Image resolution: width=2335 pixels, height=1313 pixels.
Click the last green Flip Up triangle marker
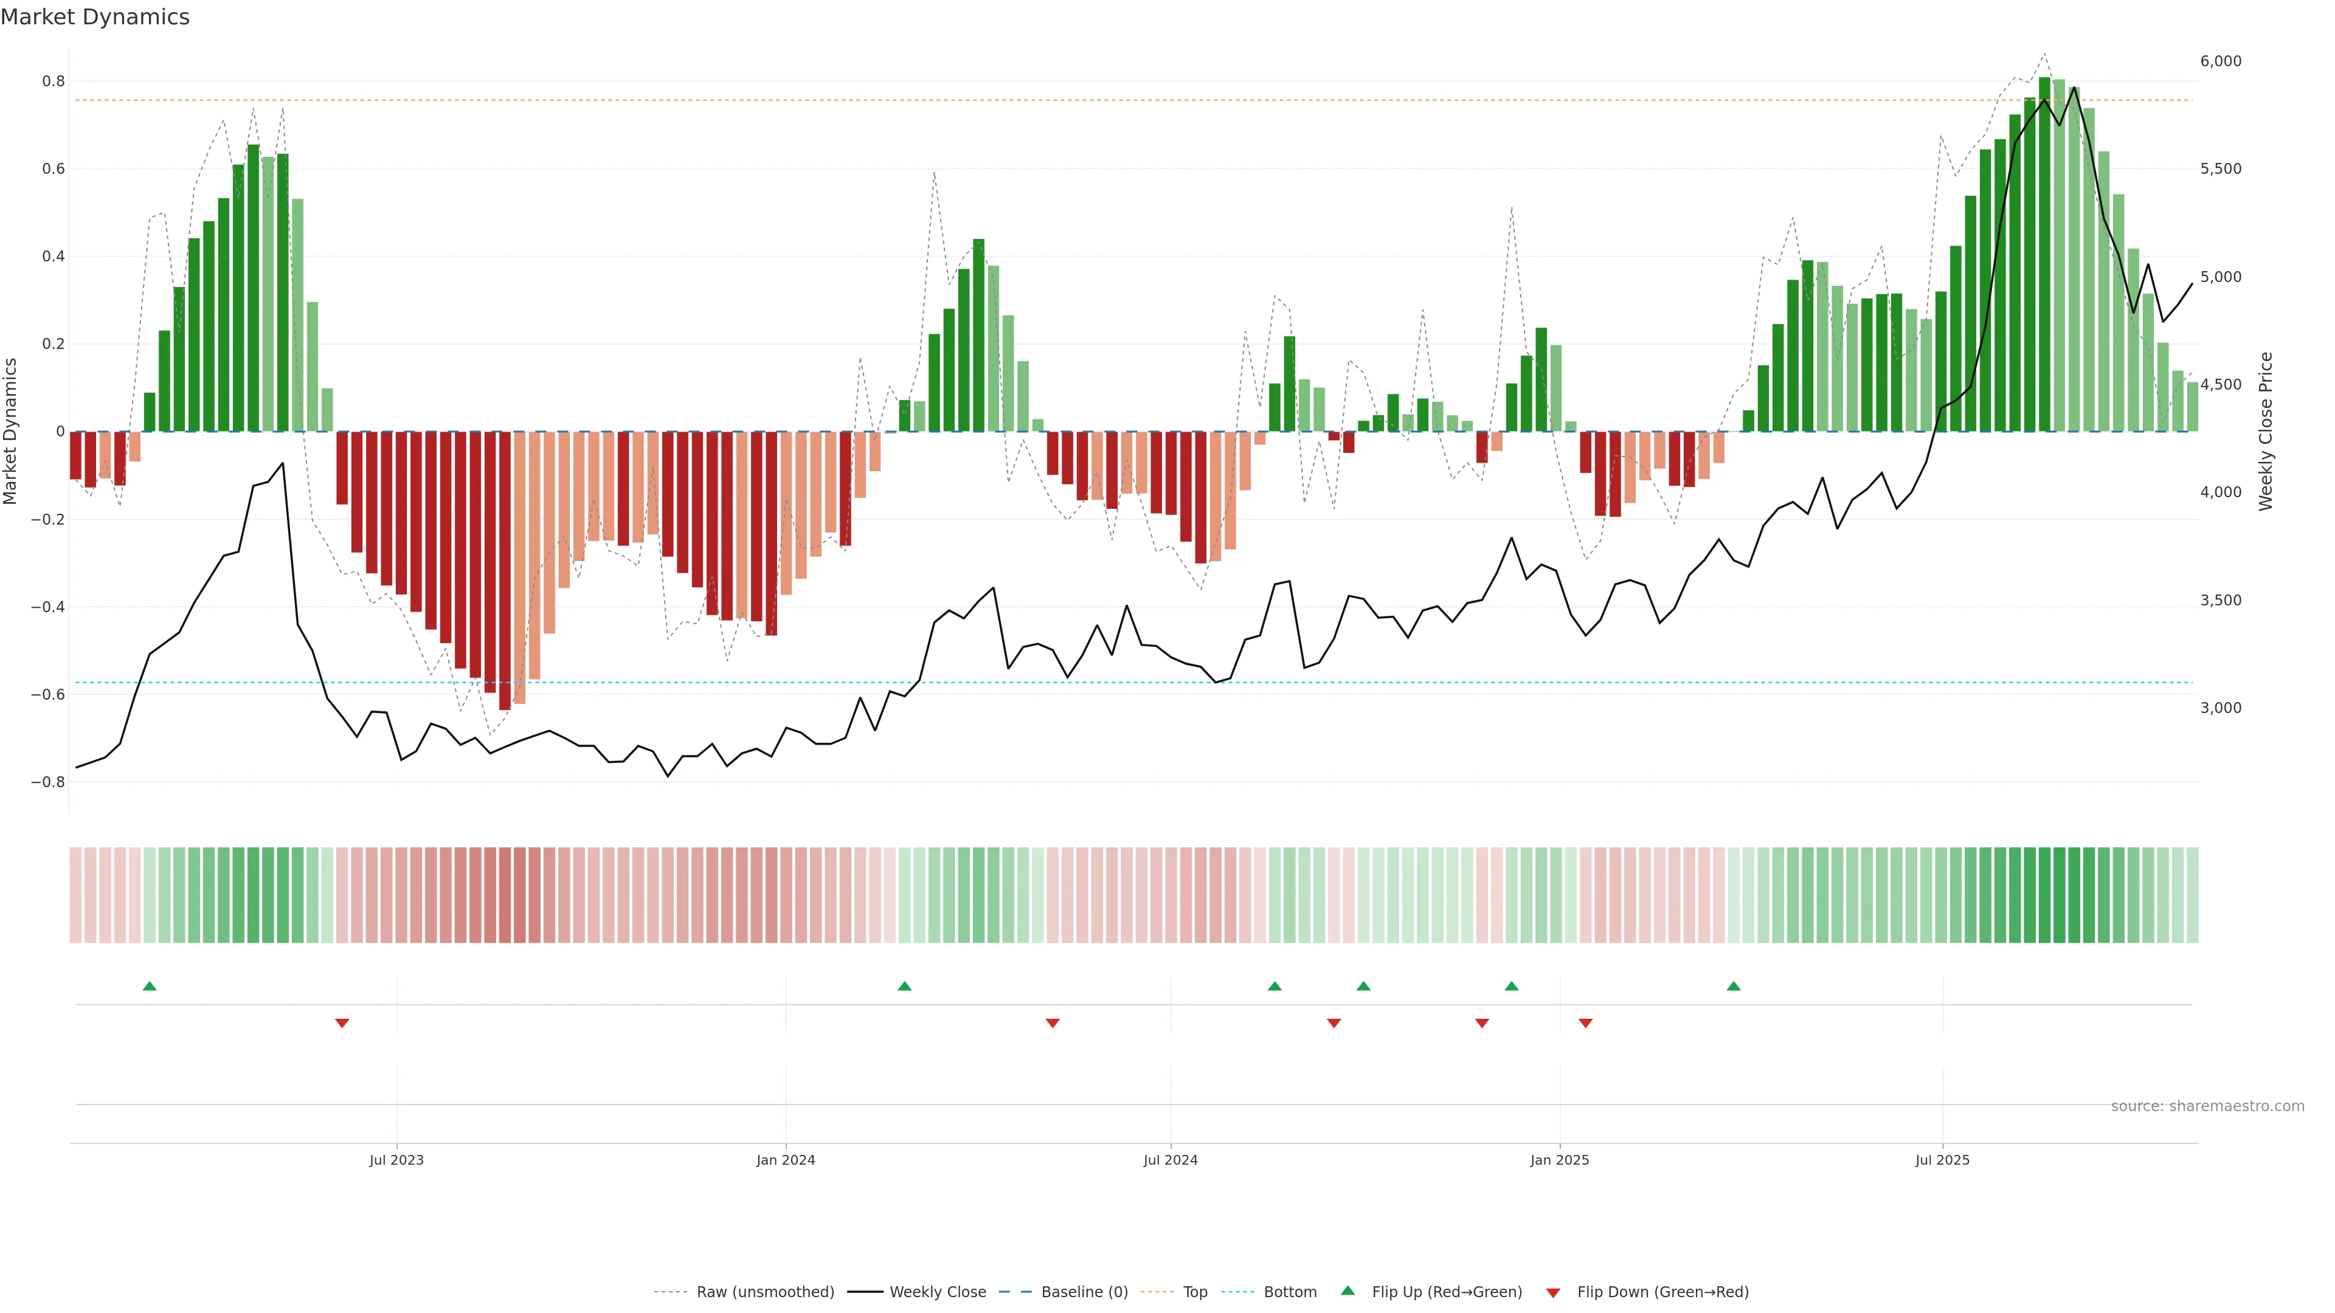(1733, 986)
